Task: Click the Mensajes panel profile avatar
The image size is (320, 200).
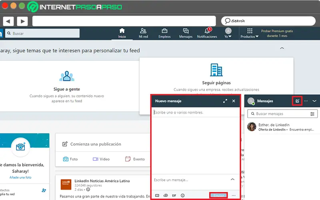Action: [x=251, y=101]
